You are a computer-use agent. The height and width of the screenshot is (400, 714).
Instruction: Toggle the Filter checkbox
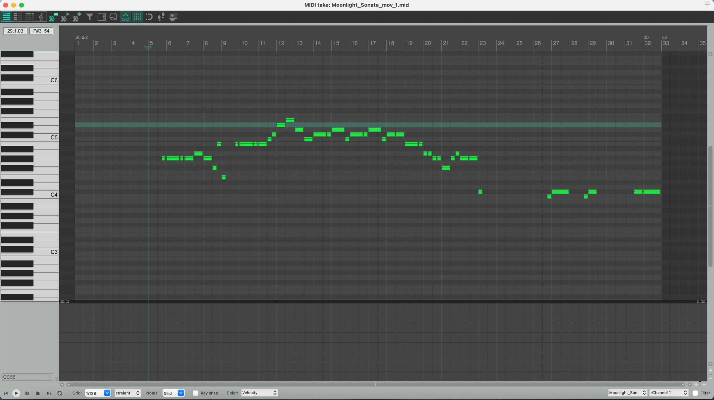(x=695, y=393)
